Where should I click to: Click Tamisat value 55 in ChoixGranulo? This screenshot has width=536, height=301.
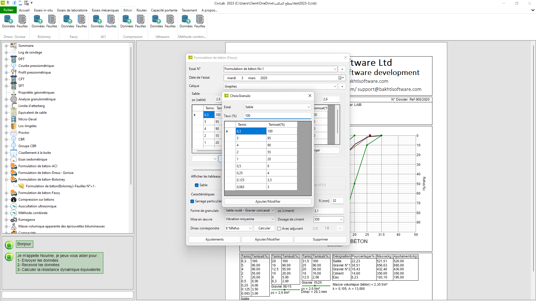pyautogui.click(x=282, y=152)
